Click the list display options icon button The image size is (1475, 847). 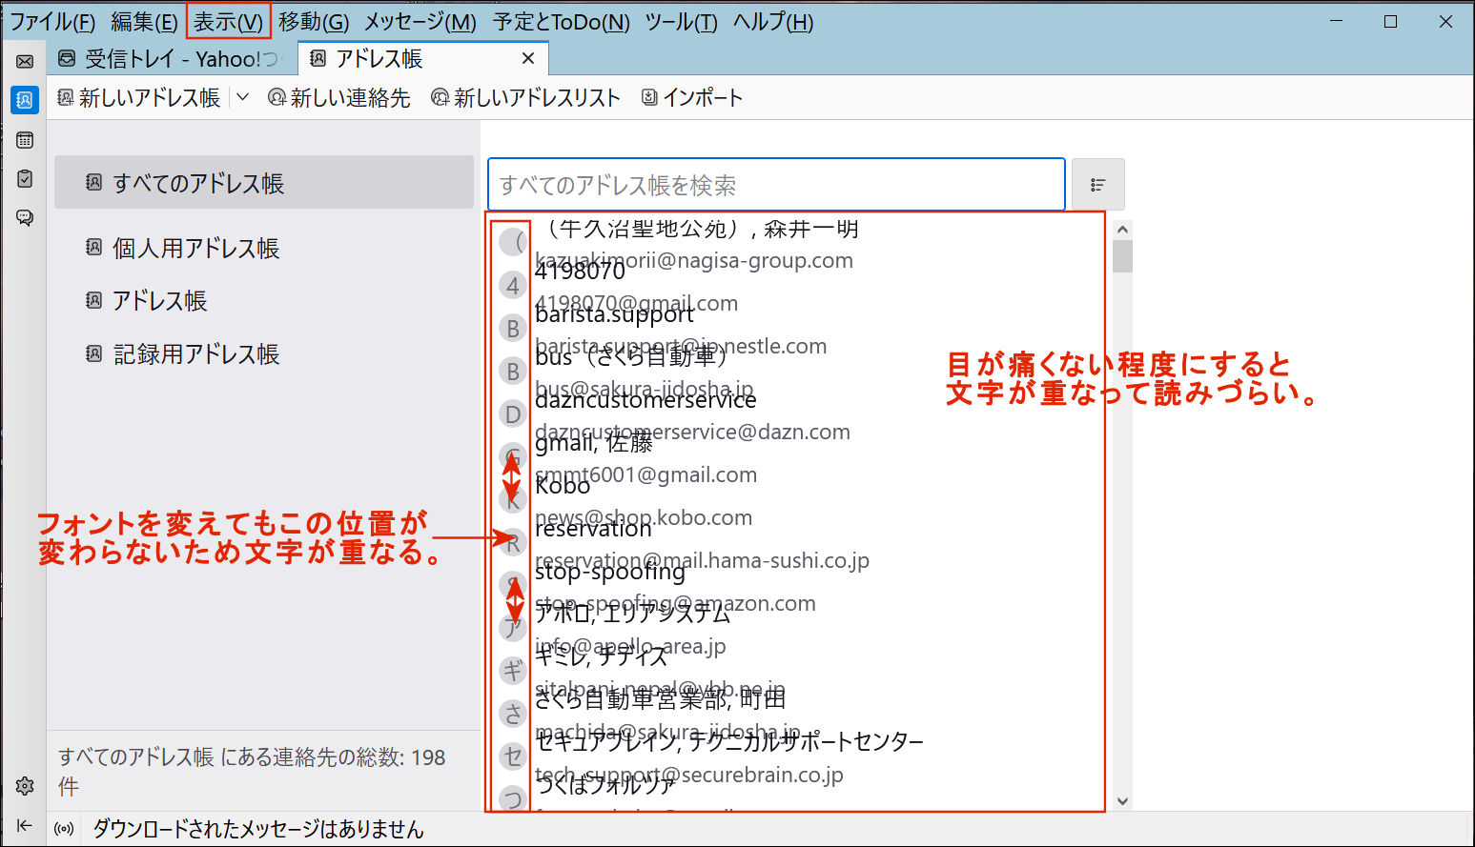coord(1097,185)
